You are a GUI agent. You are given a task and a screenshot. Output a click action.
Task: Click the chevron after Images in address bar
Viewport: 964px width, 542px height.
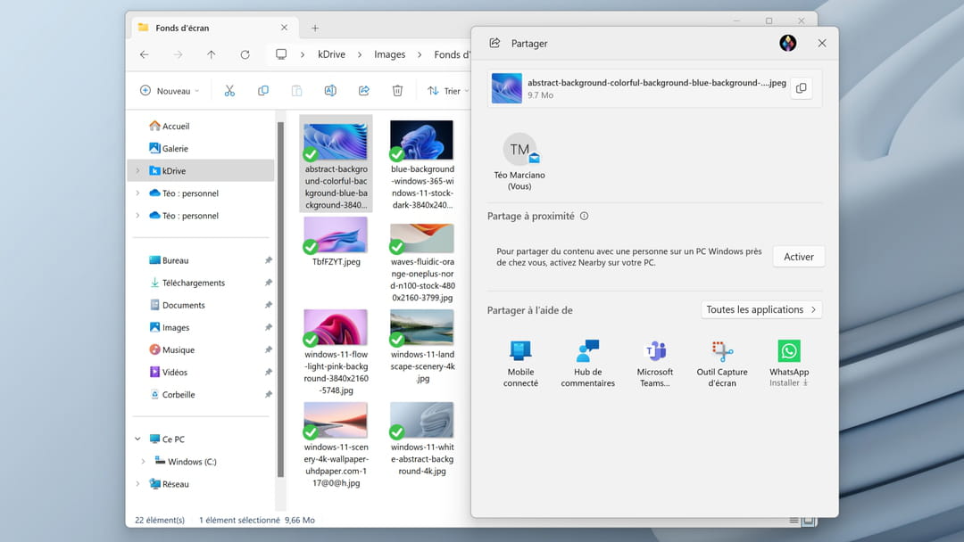(420, 54)
